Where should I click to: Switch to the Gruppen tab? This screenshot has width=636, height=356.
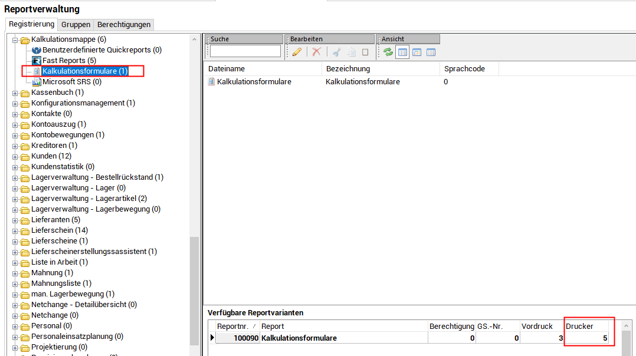(x=76, y=25)
